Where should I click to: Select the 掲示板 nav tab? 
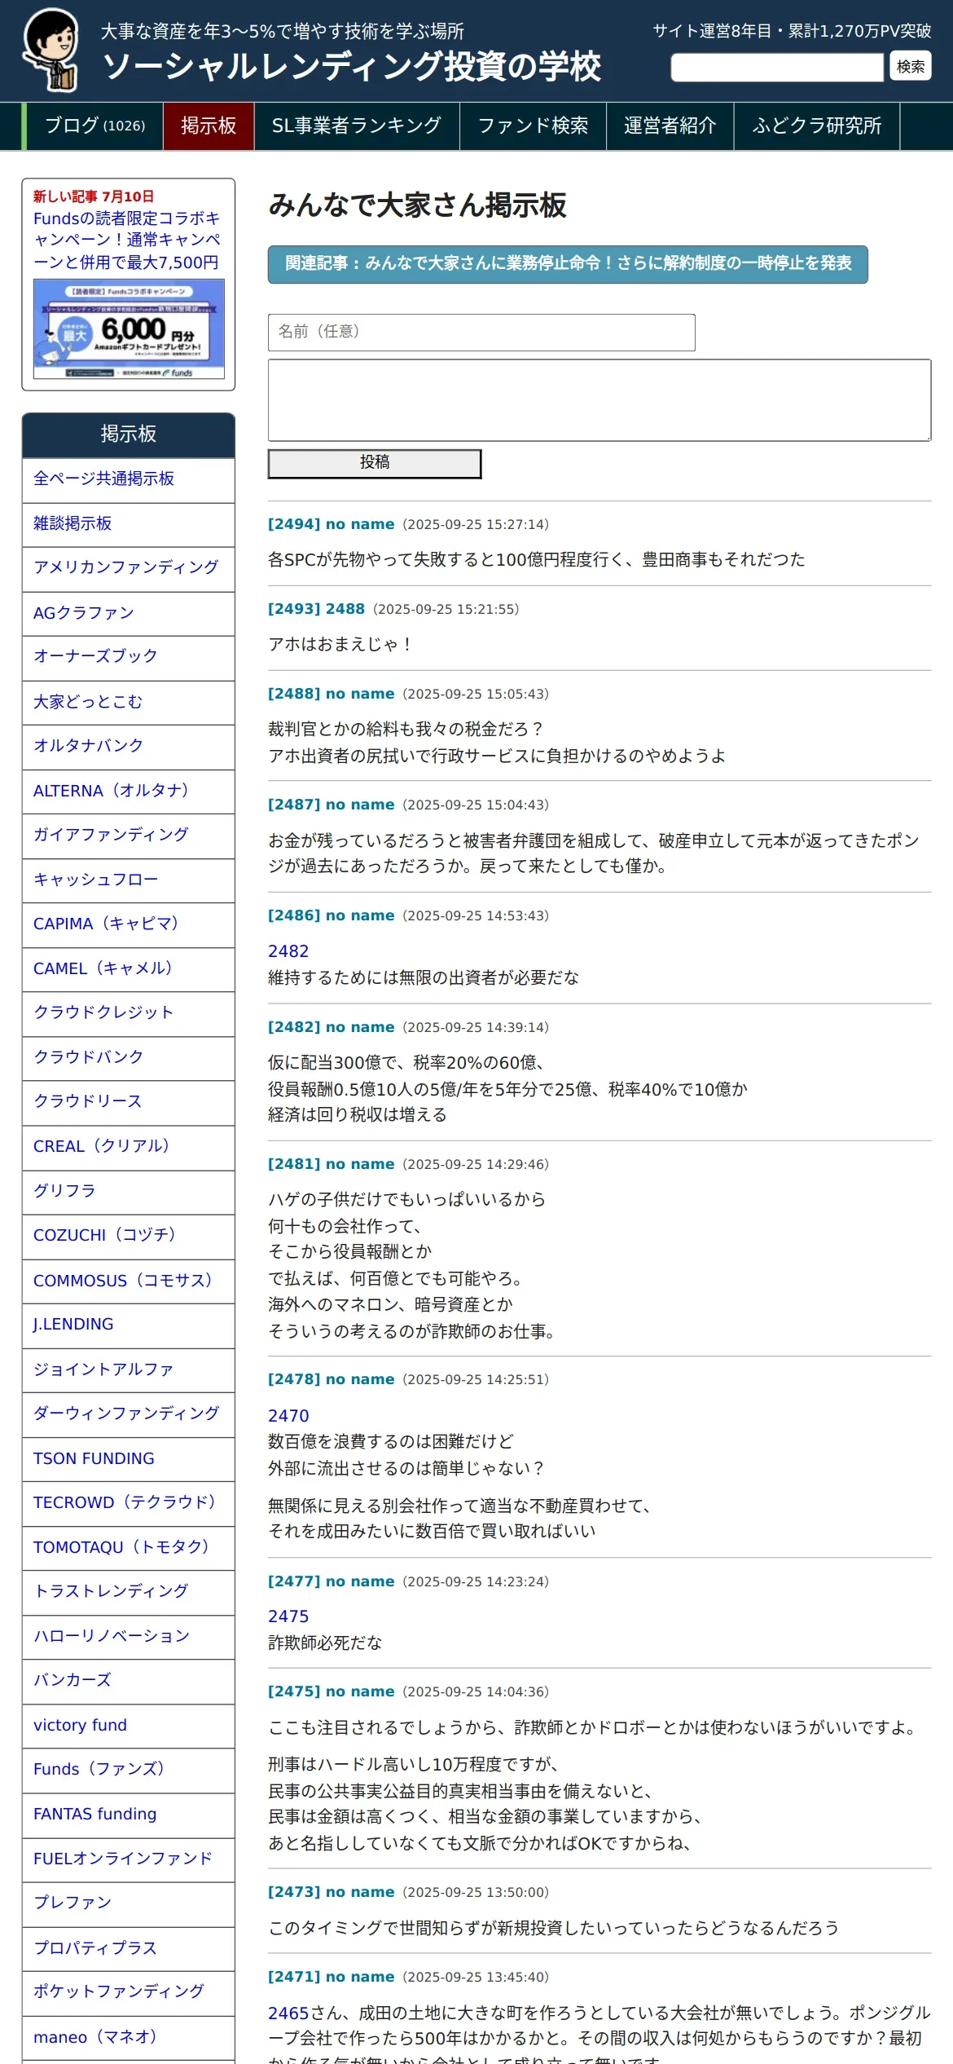(x=209, y=126)
